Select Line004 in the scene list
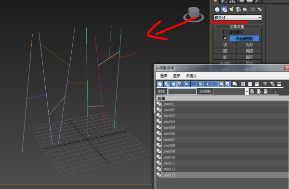 (223, 121)
